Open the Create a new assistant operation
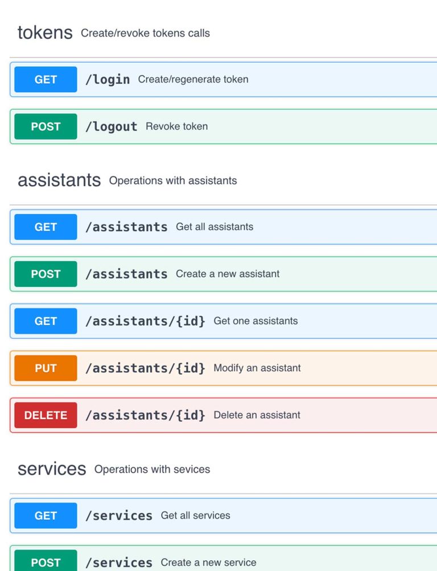Screen dimensions: 437x571 tap(228, 274)
